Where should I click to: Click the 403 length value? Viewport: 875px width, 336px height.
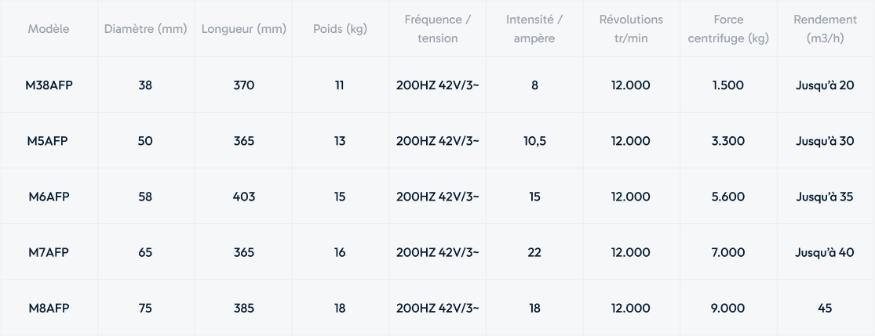click(244, 197)
